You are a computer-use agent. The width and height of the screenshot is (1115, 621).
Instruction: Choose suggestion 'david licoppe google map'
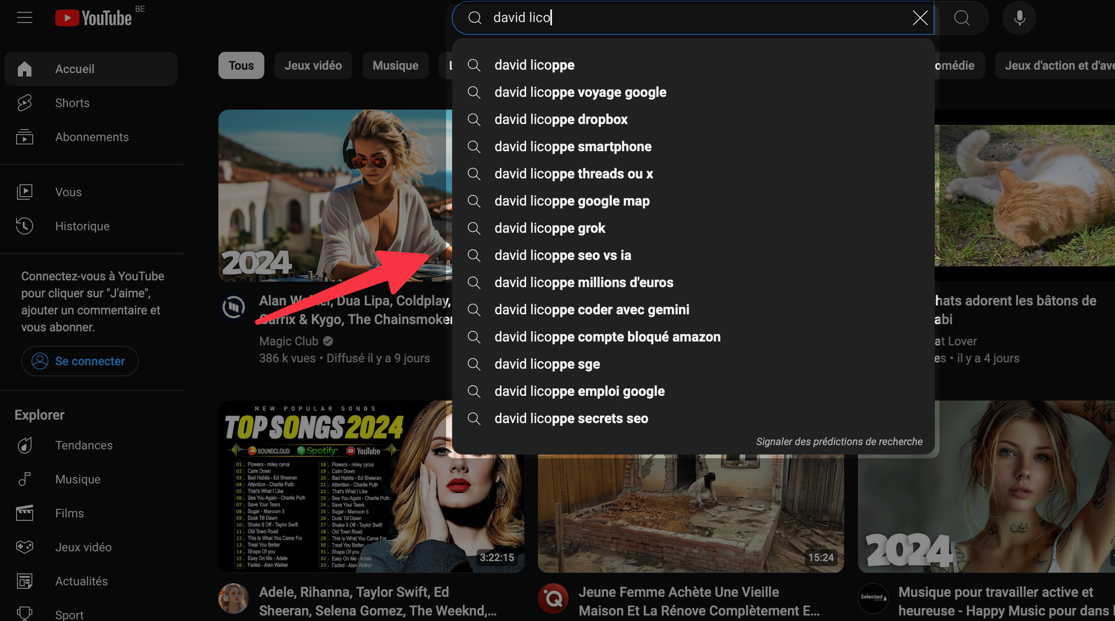pyautogui.click(x=693, y=201)
